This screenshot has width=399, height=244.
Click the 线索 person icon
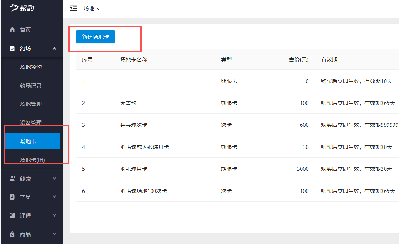pyautogui.click(x=12, y=179)
